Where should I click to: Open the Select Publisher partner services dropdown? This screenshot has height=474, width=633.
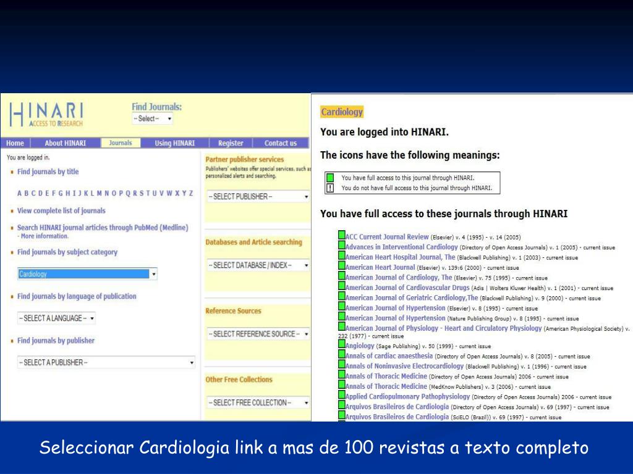[x=258, y=196]
